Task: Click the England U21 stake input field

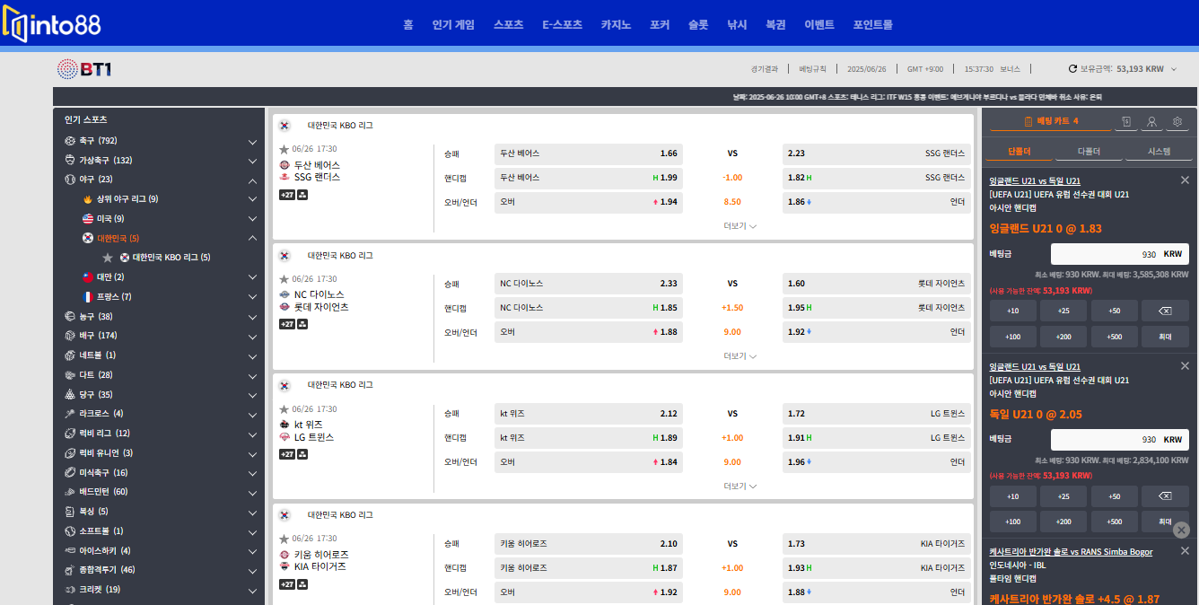Action: pyautogui.click(x=1119, y=254)
